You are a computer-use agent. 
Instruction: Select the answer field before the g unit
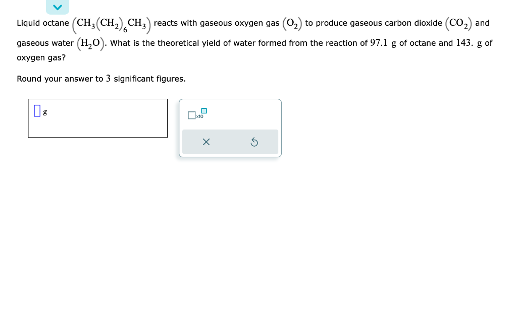[x=37, y=110]
